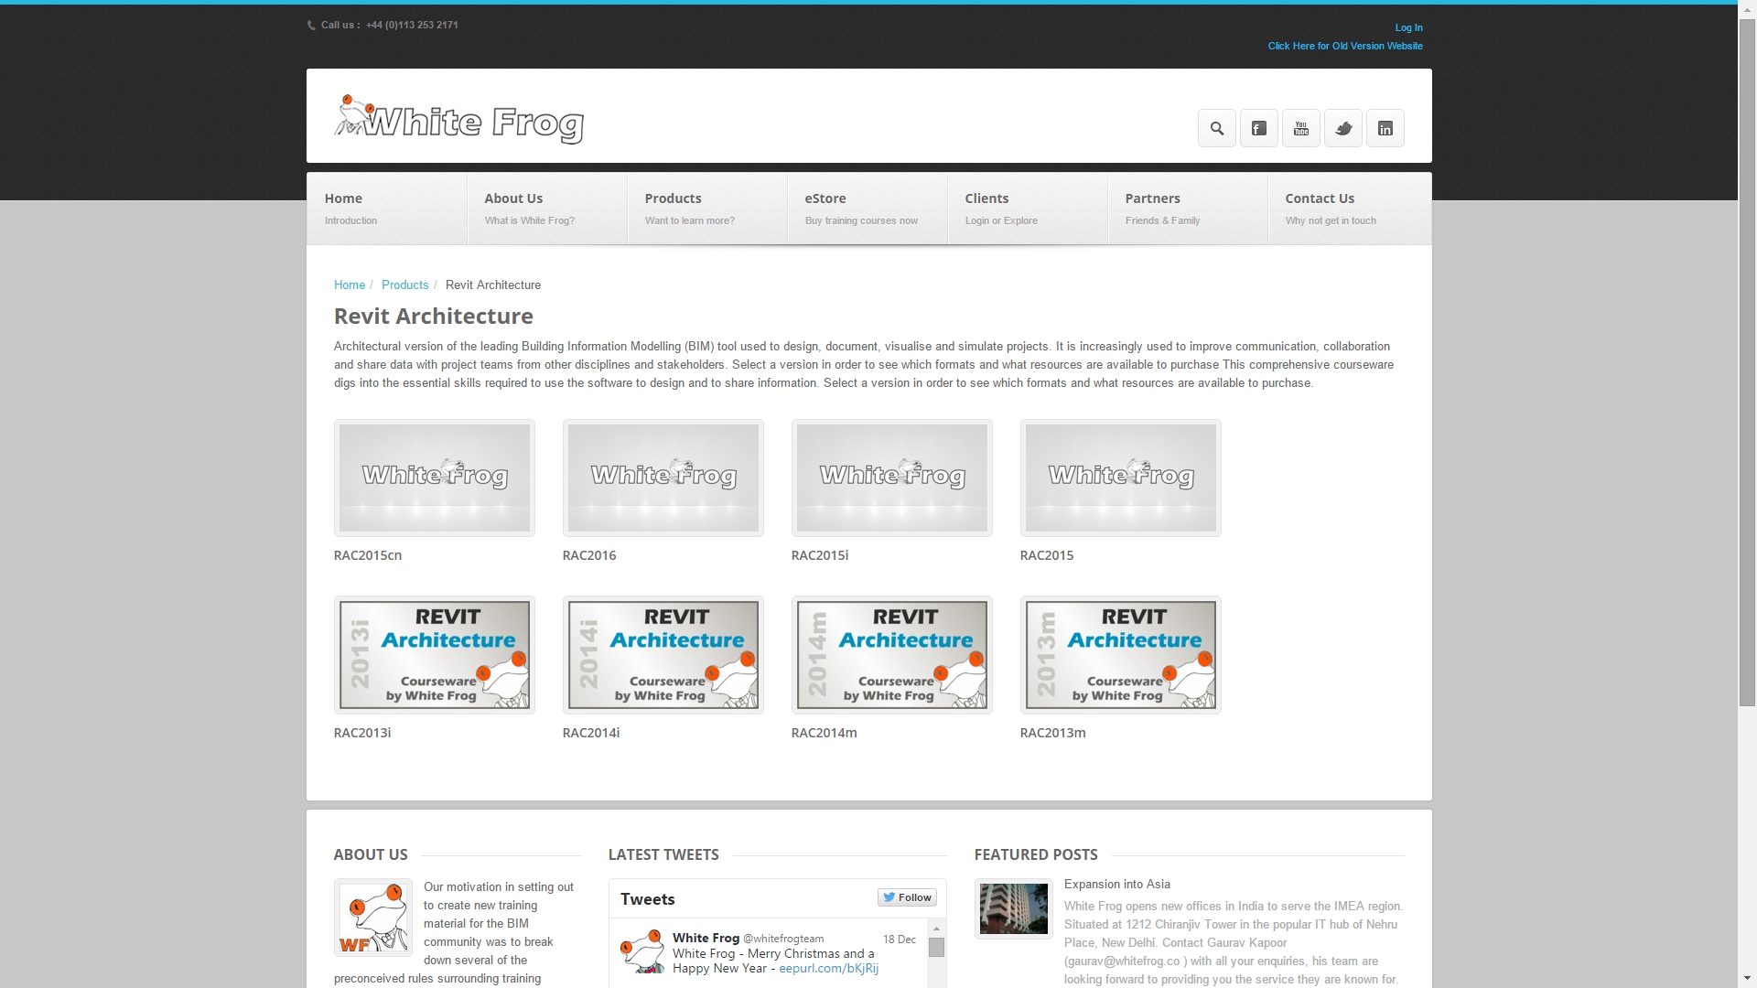Open the RAC2014m Revit Architecture thumbnail
Screen dimensions: 1757x988
tap(892, 655)
